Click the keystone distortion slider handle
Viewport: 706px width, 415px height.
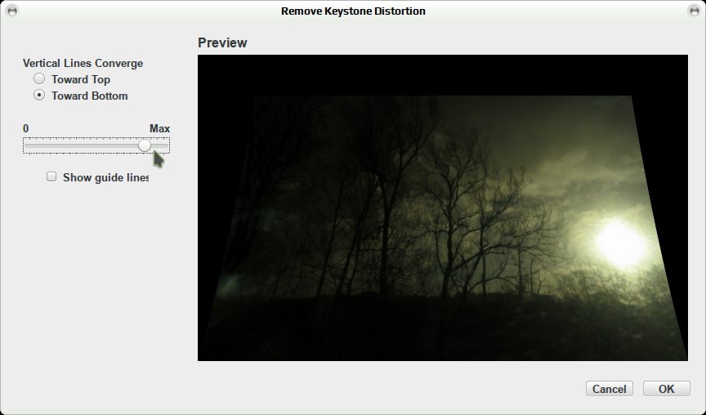tap(145, 145)
